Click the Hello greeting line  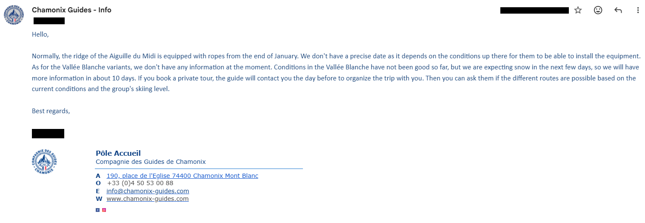(x=40, y=34)
